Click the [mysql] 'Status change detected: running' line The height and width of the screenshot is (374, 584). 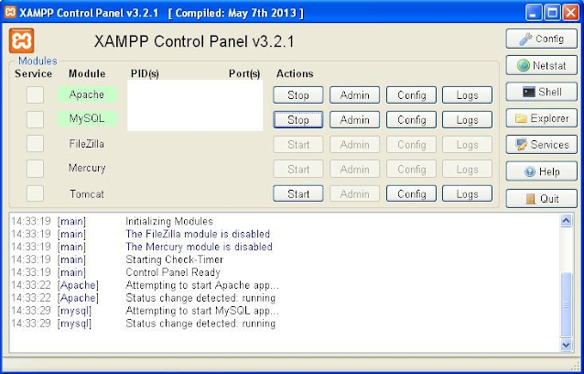[200, 323]
